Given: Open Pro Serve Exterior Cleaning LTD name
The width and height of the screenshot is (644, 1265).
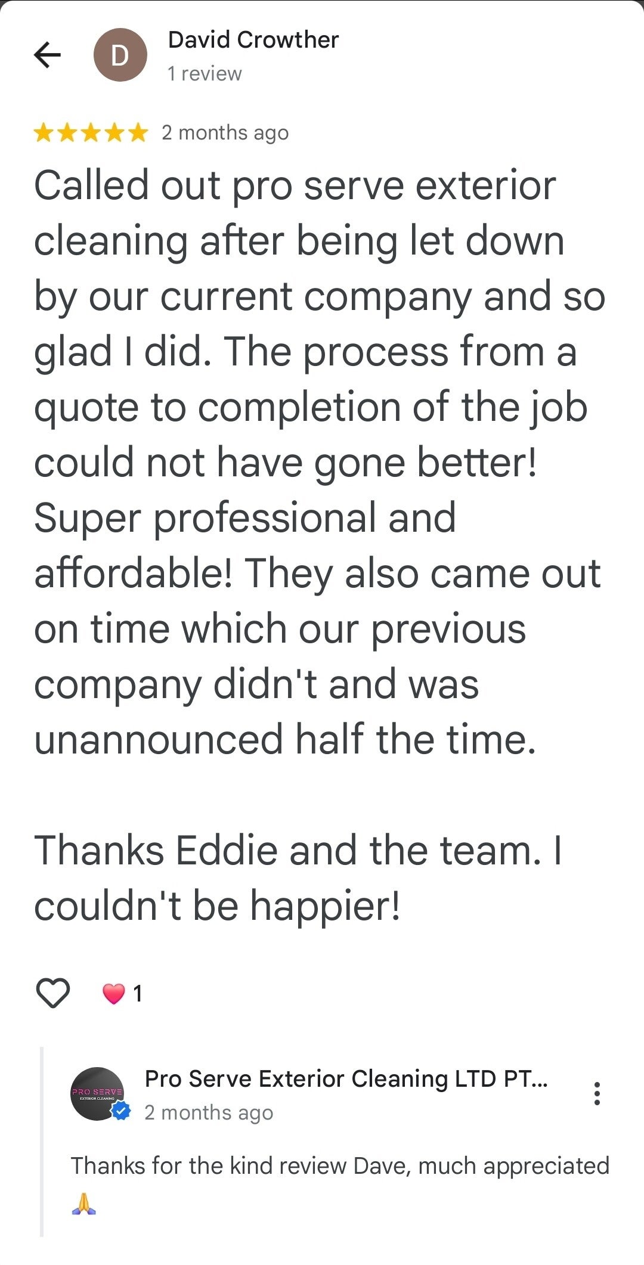Looking at the screenshot, I should [346, 1078].
